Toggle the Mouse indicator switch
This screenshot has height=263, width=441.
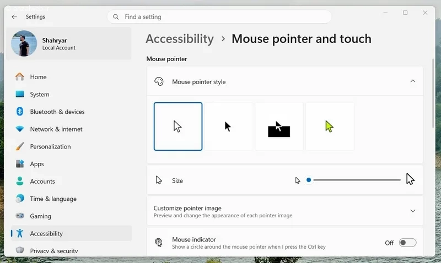pos(407,243)
